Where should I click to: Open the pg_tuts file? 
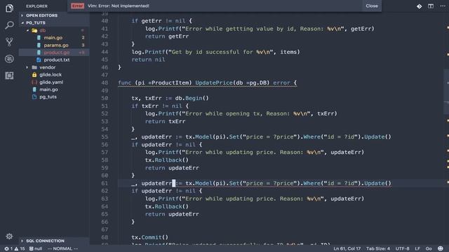(x=48, y=97)
